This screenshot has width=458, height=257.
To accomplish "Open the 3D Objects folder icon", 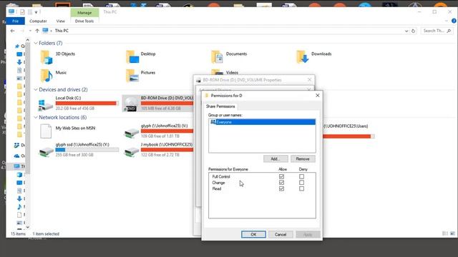I will (47, 57).
